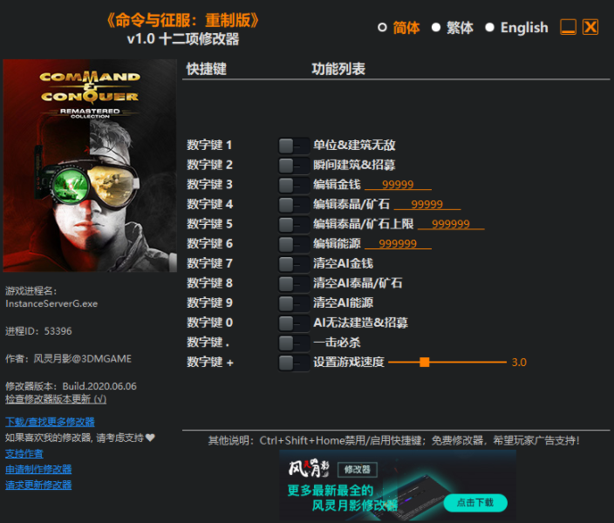Select the 繁体 language radio button

point(436,28)
